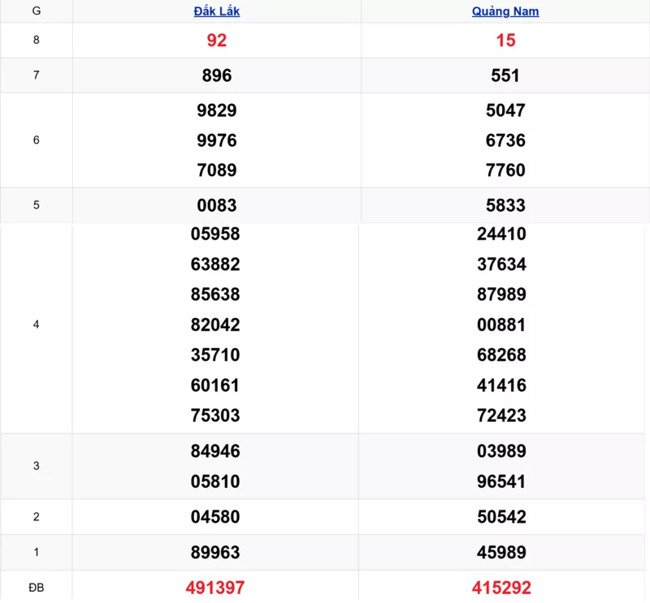This screenshot has height=603, width=650.
Task: Click the number 0083 in prize 5
Action: tap(216, 205)
